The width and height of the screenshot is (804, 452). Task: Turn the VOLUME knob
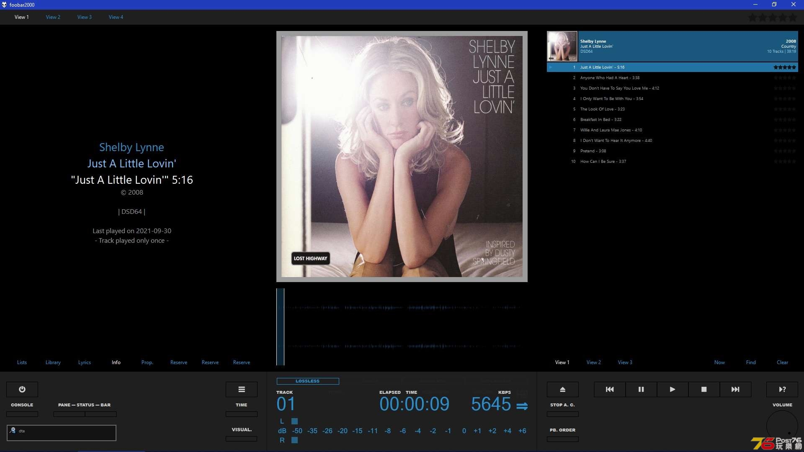click(782, 426)
